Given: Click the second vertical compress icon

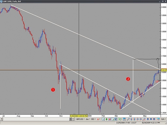Looking at the screenshot, I should coord(141,119).
